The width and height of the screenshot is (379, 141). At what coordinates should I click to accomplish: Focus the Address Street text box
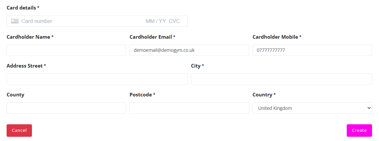(97, 79)
